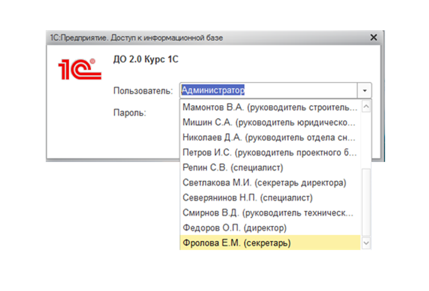
Task: Collapse the Пользователь dropdown arrow
Action: point(365,90)
